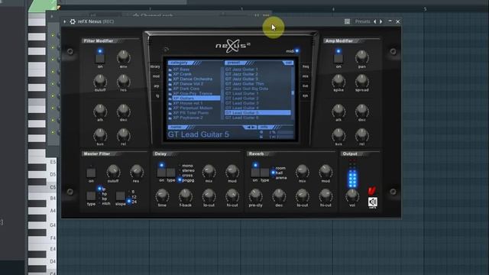Click the Reverb mix knob

[303, 172]
